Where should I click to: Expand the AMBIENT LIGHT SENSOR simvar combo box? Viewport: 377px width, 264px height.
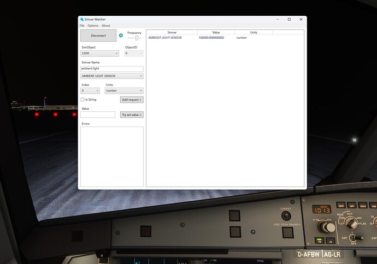(x=112, y=76)
